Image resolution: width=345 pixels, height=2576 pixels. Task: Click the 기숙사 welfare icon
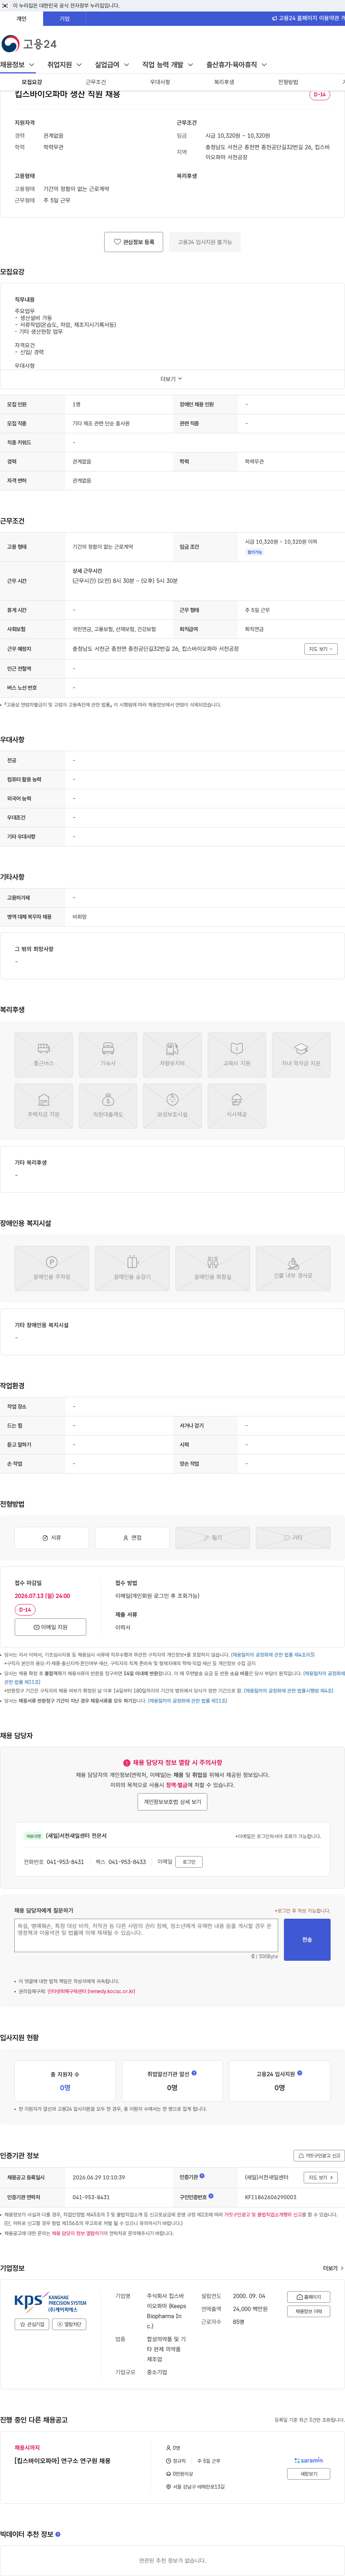108,1055
